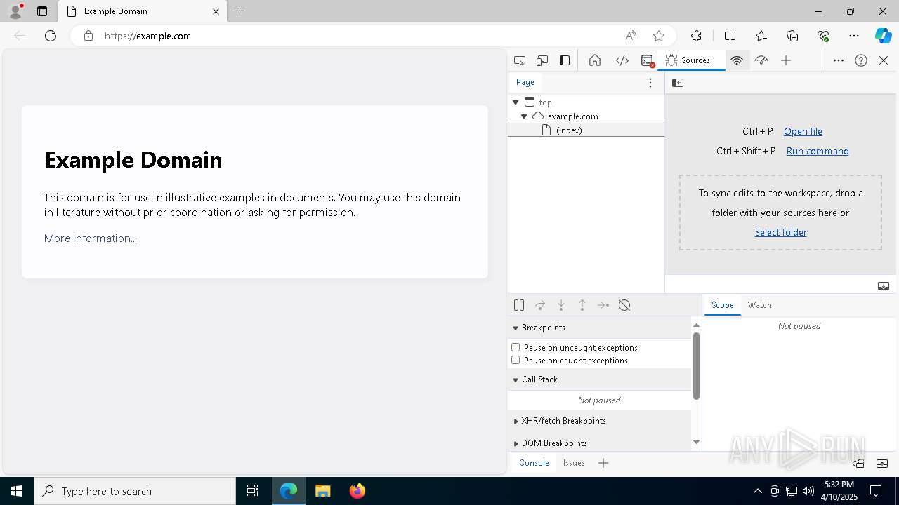
Task: Click the Step button in debugger
Action: [603, 305]
